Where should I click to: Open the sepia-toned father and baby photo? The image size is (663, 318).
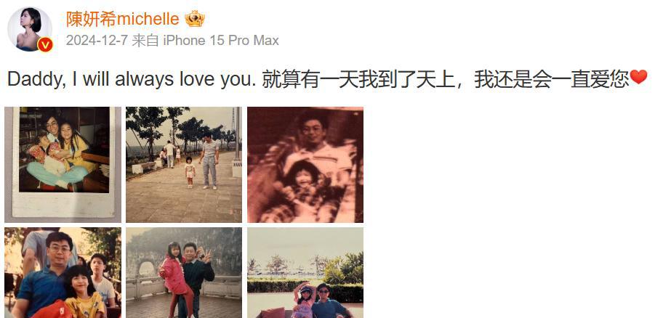305,165
